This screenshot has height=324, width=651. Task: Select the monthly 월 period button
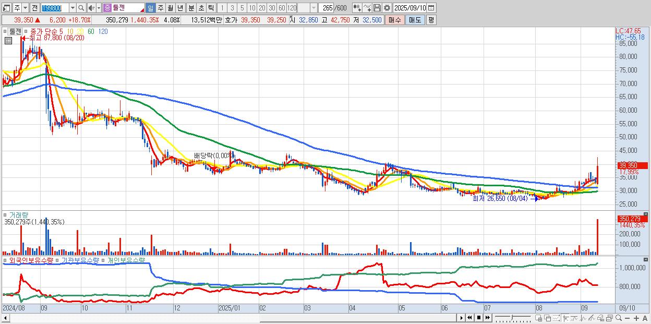pyautogui.click(x=170, y=8)
